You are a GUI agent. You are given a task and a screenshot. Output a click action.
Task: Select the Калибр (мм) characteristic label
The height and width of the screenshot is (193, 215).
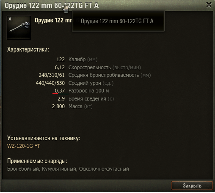(x=83, y=60)
